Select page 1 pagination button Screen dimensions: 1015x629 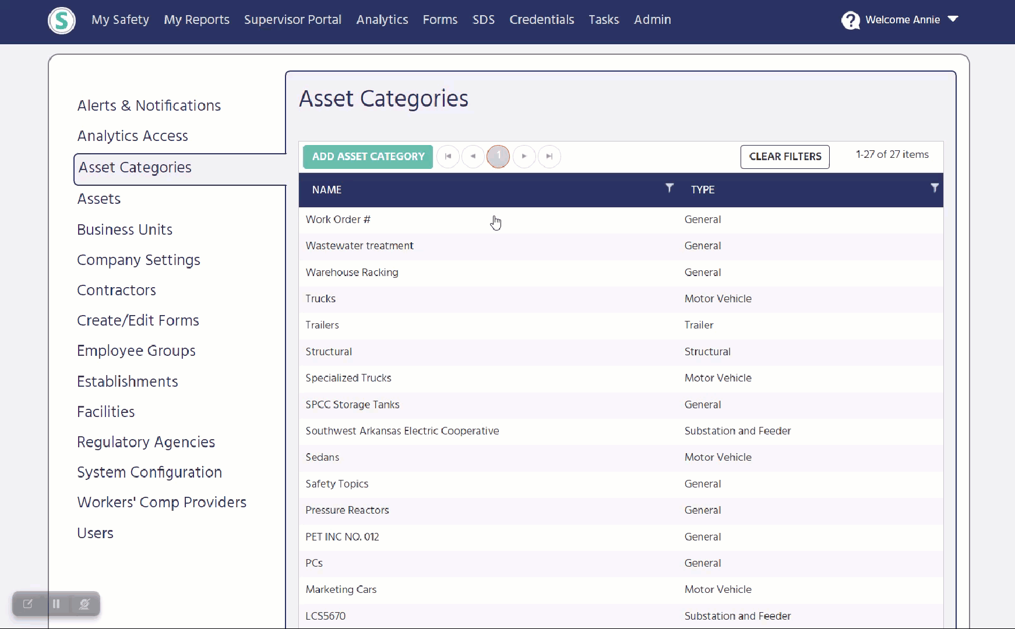pos(498,156)
